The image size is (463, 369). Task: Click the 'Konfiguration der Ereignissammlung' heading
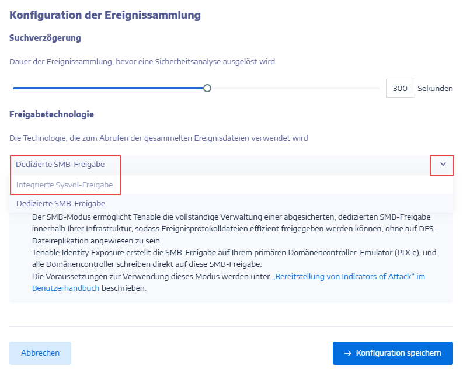105,15
